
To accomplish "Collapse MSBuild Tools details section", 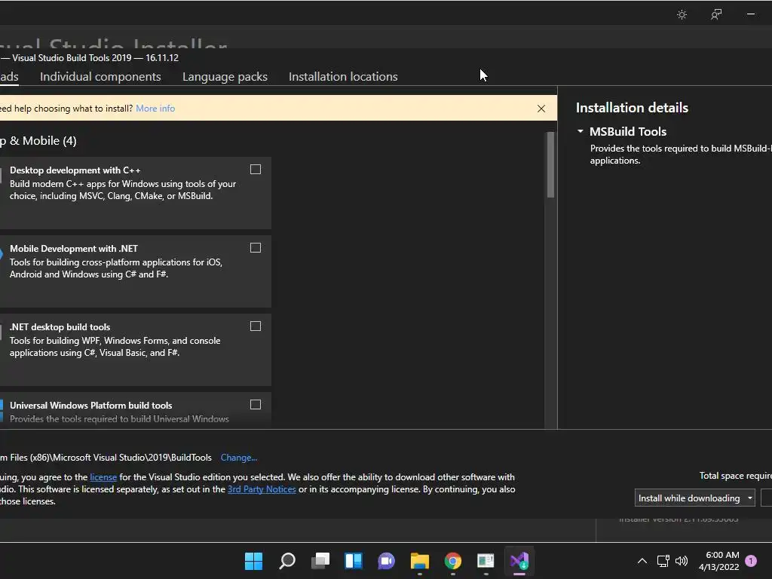I will 581,131.
